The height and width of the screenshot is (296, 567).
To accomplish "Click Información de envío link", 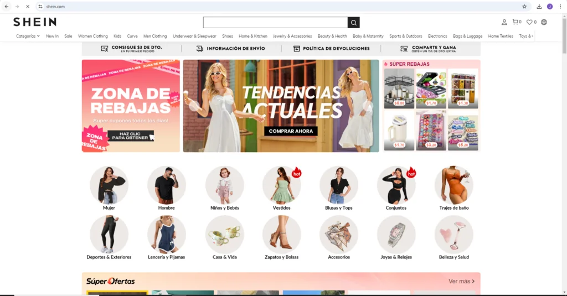I will (x=230, y=49).
